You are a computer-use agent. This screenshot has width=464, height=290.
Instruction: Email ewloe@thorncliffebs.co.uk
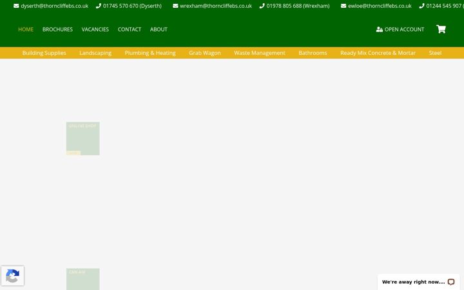coord(380,6)
